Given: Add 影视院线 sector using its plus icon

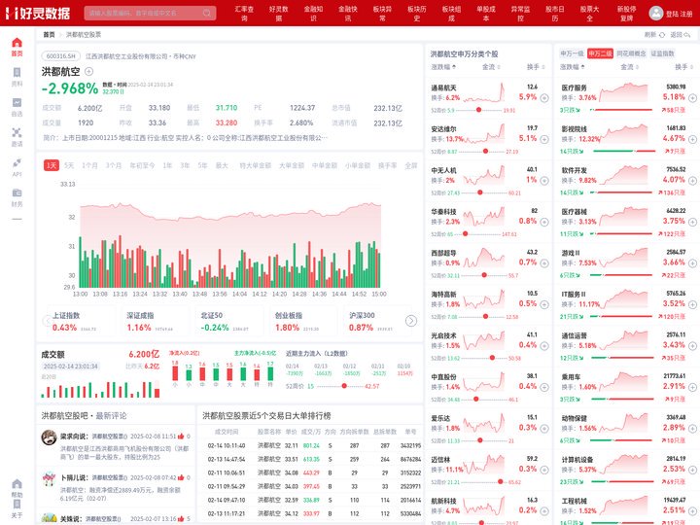Looking at the screenshot, I should tap(692, 139).
